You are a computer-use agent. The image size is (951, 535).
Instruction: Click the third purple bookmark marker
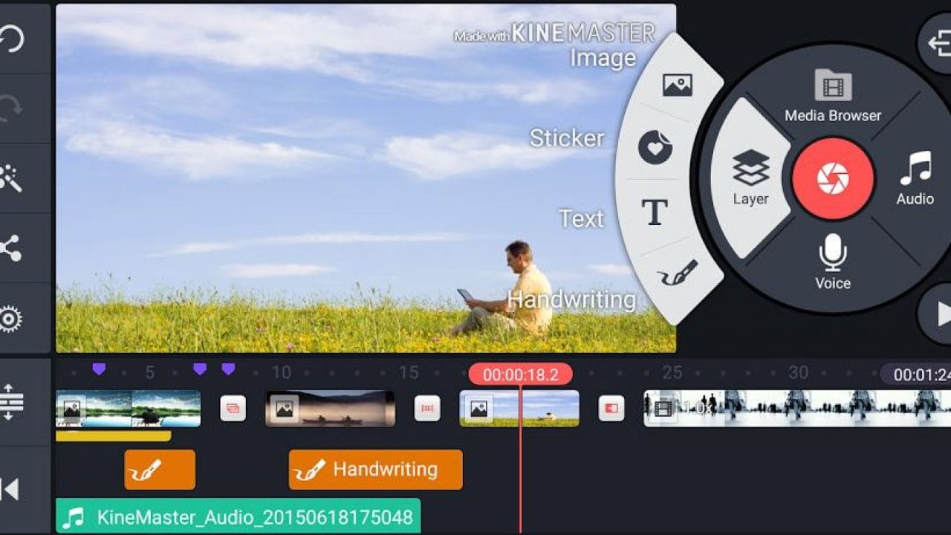228,369
